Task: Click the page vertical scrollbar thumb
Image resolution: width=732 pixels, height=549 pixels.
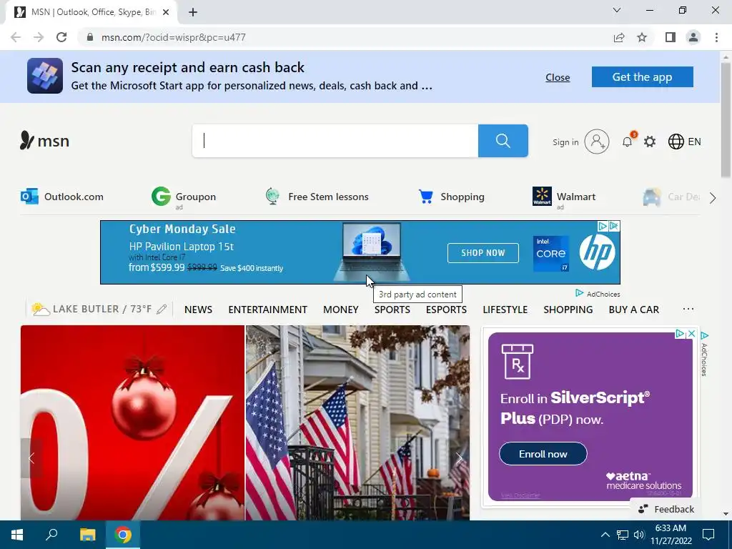Action: (726, 120)
